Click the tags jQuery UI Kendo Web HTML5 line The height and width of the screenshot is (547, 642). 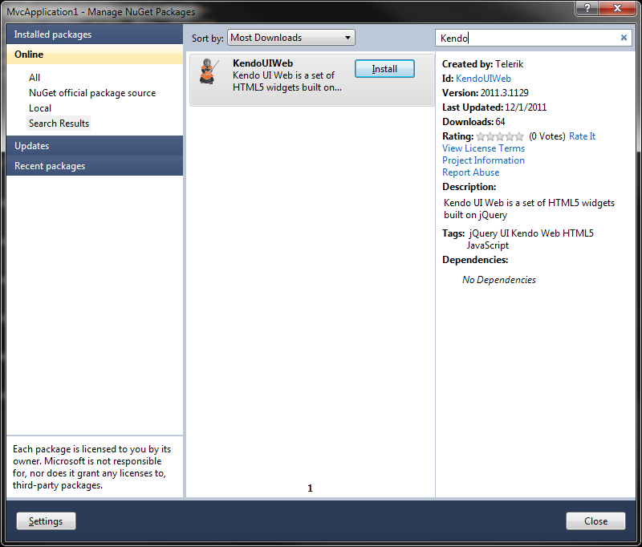pyautogui.click(x=531, y=233)
